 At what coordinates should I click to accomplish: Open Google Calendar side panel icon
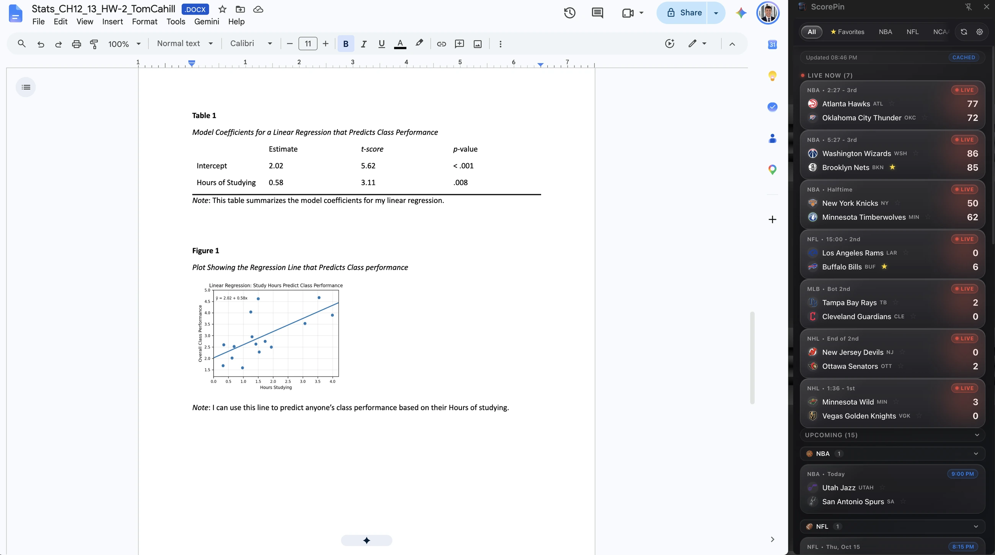[772, 44]
